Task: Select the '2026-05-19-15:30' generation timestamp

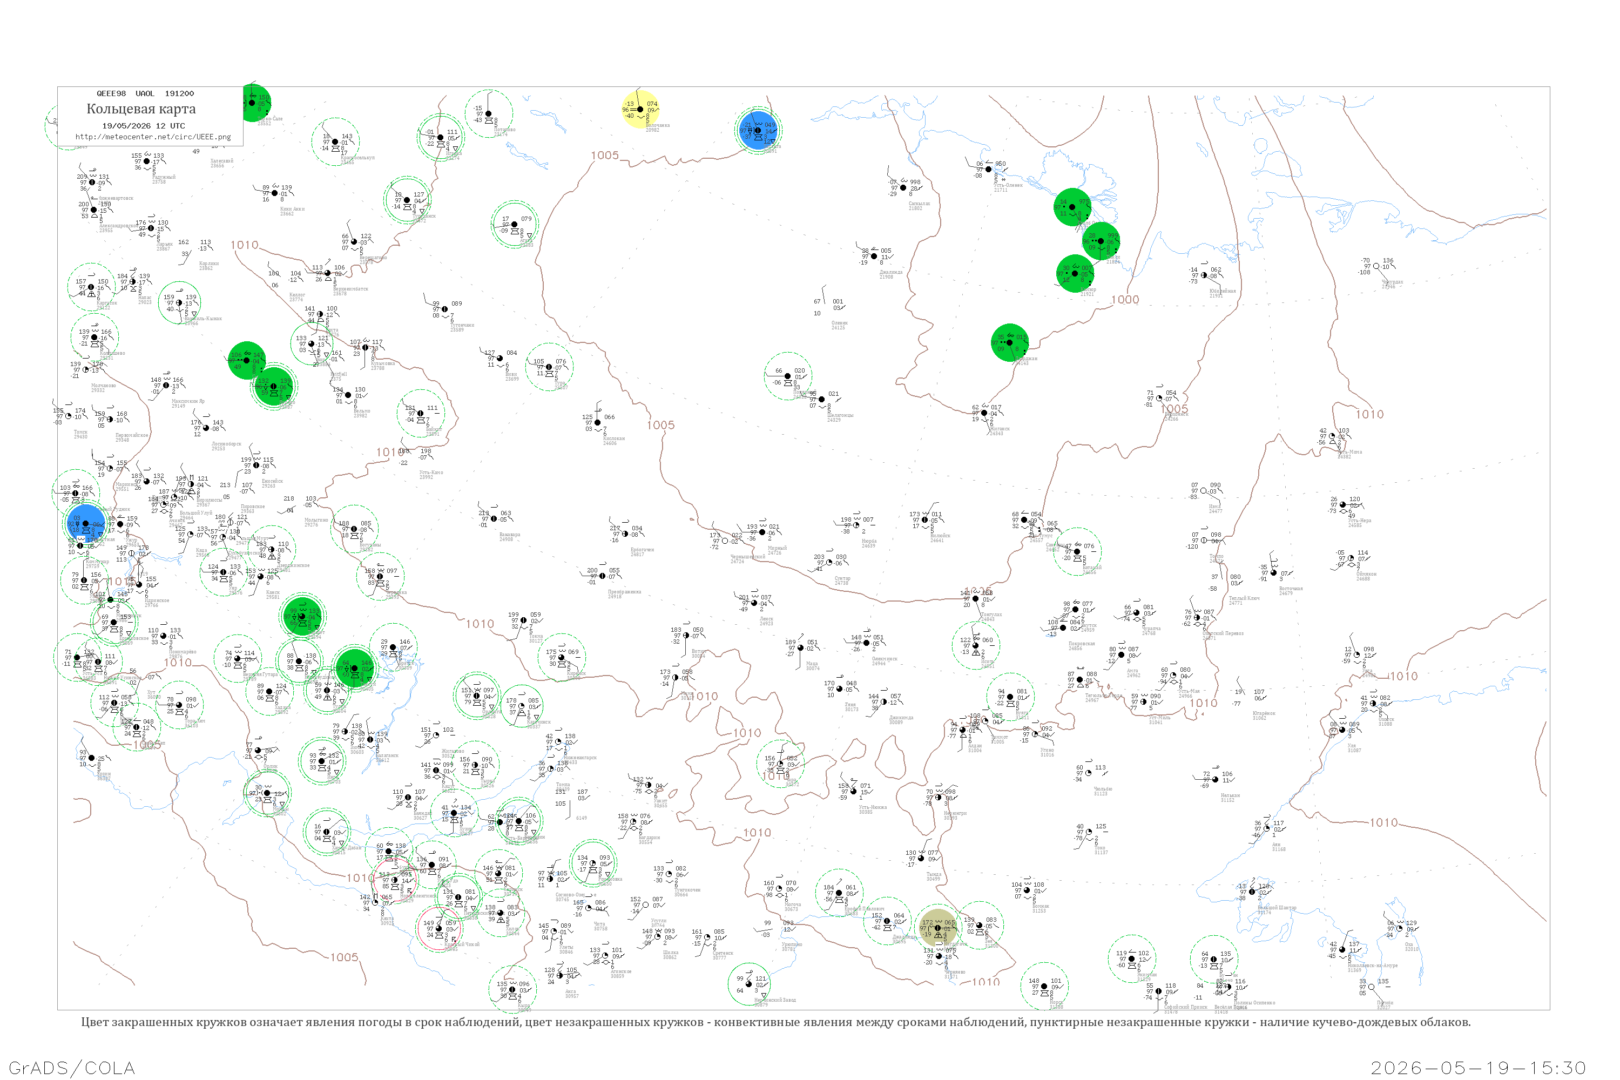Action: point(1478,1068)
